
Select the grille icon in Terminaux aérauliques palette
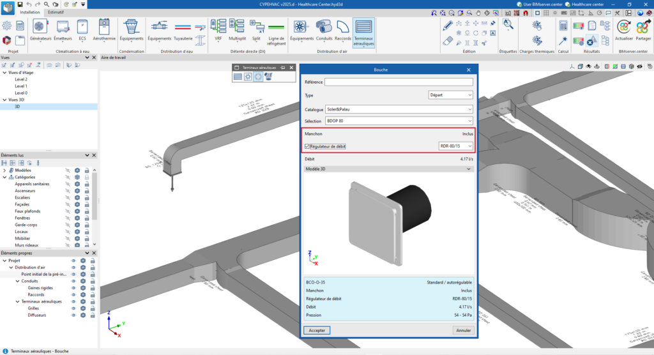pyautogui.click(x=238, y=77)
